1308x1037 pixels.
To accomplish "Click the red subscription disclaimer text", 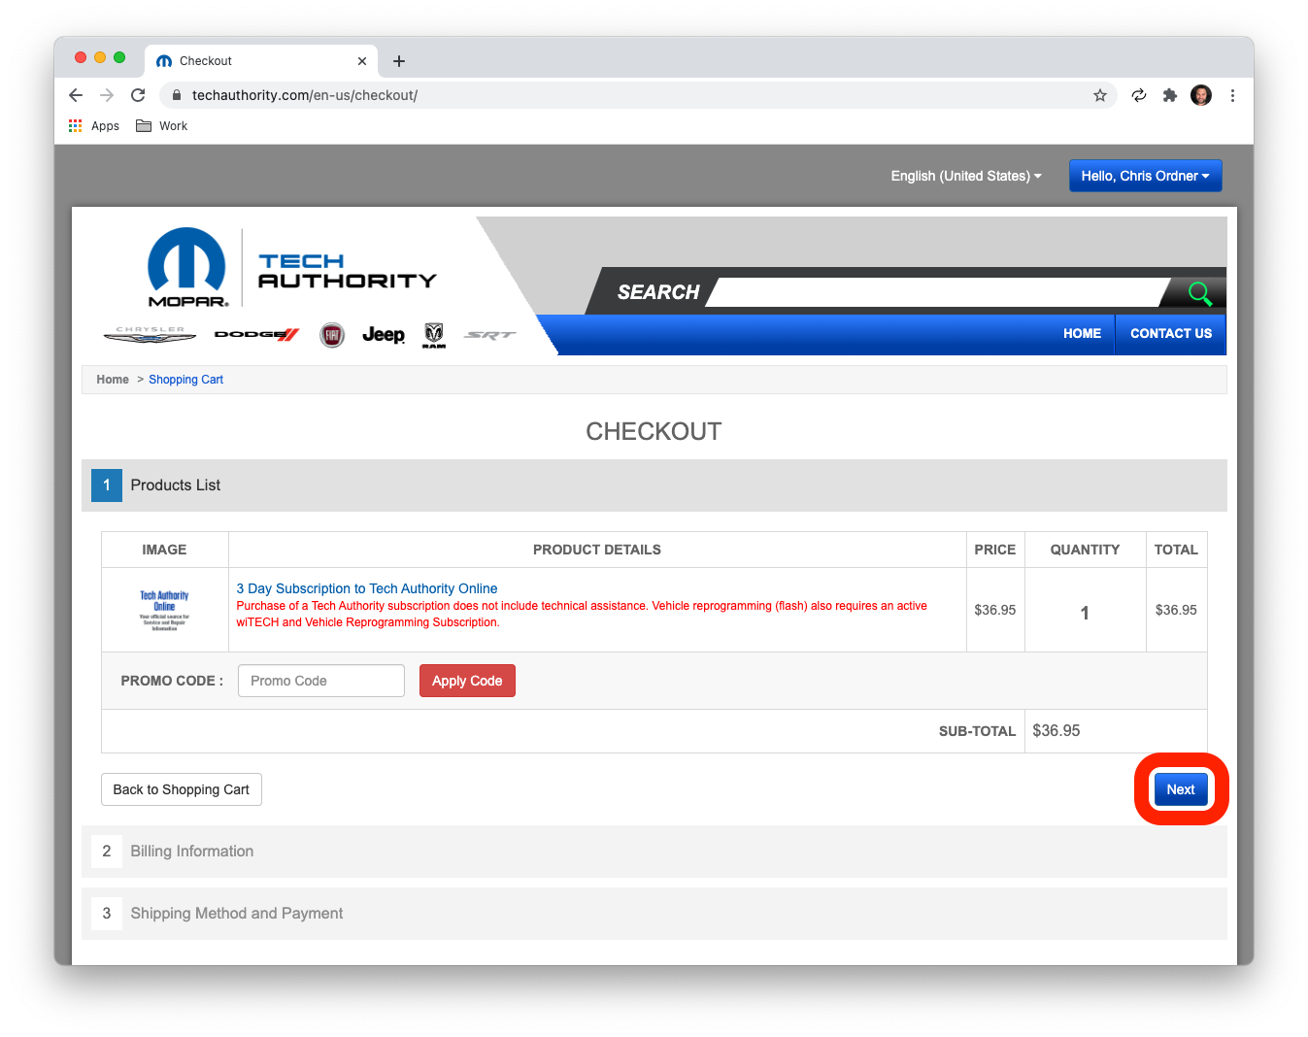I will 583,614.
